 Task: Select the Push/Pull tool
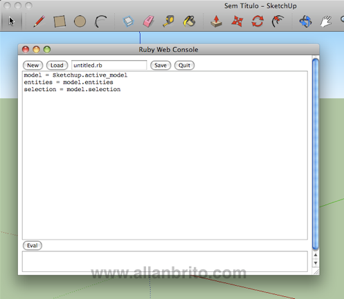216,21
